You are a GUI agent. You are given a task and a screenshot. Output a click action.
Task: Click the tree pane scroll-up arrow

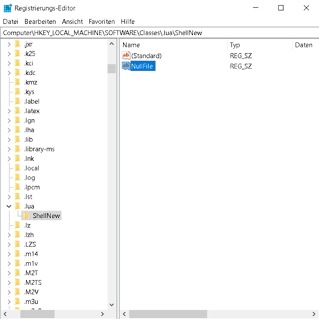coord(112,44)
